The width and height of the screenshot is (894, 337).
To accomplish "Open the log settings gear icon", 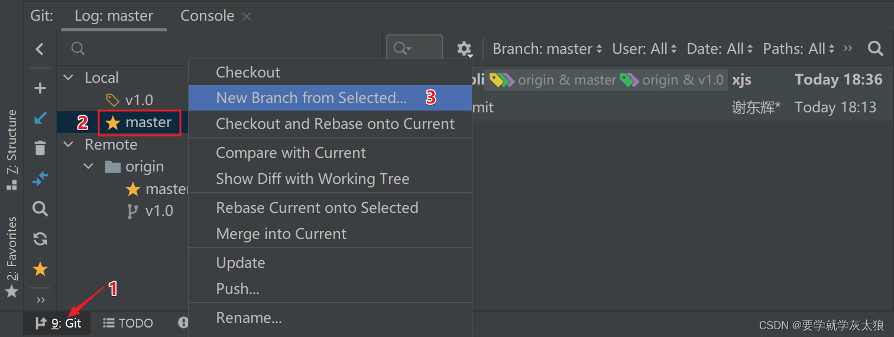I will click(465, 49).
